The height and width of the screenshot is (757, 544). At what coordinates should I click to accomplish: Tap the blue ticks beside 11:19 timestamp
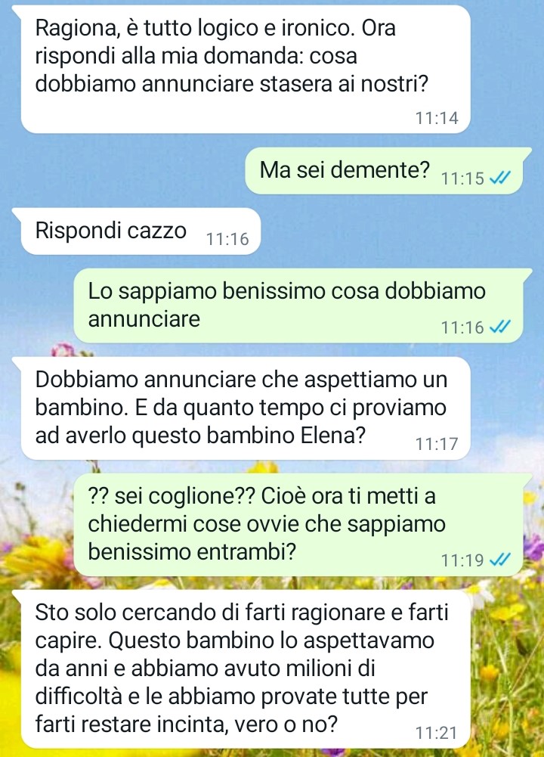(499, 560)
